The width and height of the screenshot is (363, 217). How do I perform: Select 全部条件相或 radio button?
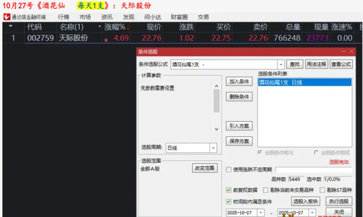316,152
